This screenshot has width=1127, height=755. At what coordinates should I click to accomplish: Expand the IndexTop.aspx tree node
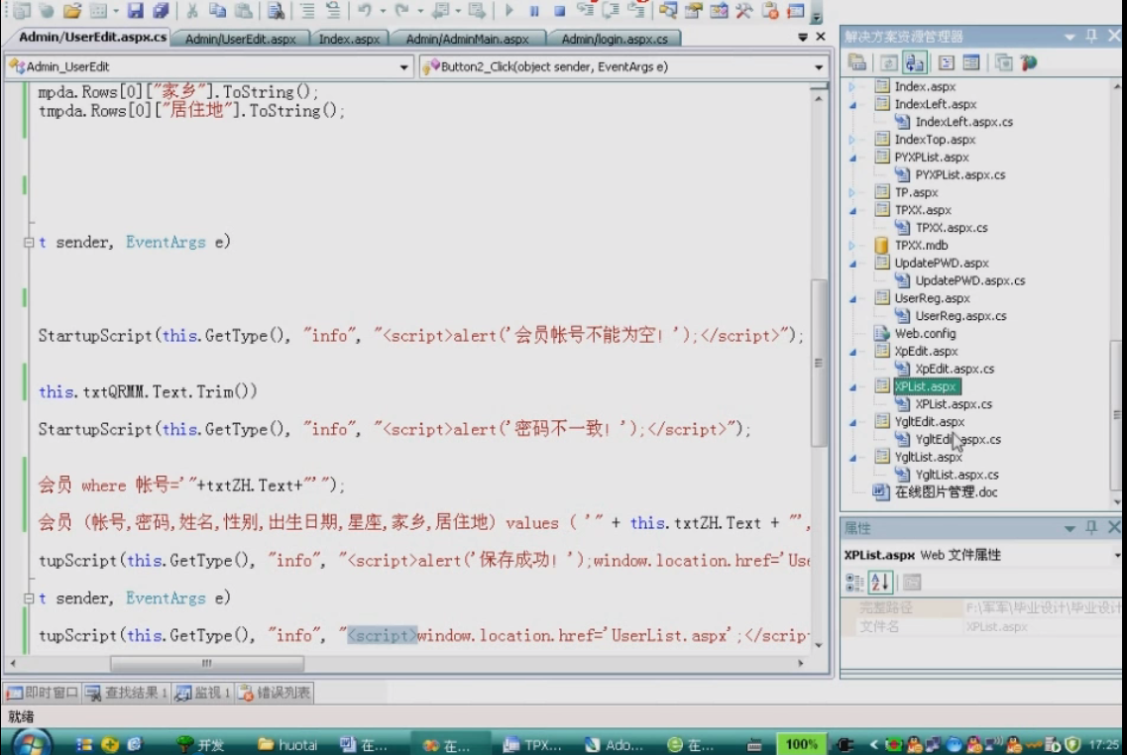pyautogui.click(x=852, y=140)
